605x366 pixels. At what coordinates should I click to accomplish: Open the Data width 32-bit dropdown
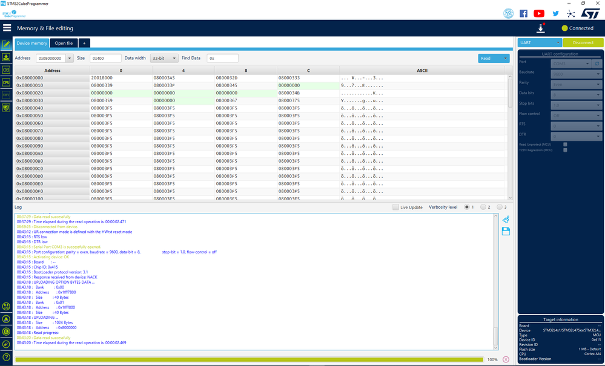click(164, 58)
